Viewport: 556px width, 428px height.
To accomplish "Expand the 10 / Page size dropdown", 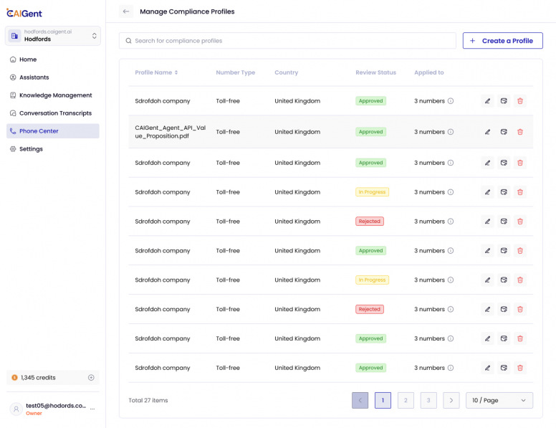I will click(x=499, y=400).
